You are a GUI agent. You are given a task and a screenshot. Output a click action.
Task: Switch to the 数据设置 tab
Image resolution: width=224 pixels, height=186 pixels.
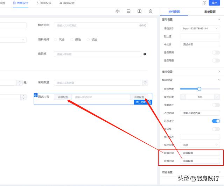click(67, 3)
